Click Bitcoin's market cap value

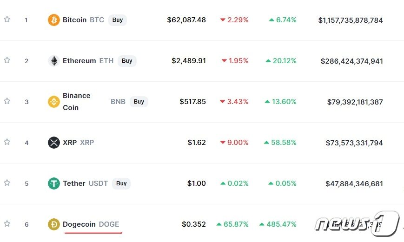coord(351,20)
